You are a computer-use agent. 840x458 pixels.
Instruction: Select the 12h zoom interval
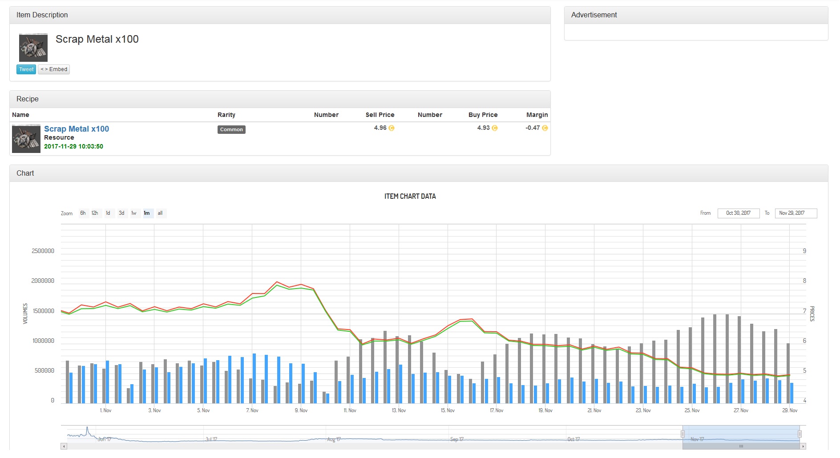click(94, 213)
